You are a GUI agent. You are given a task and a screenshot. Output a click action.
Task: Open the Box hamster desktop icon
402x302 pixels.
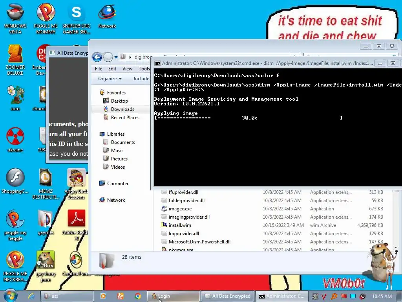[x=46, y=266]
